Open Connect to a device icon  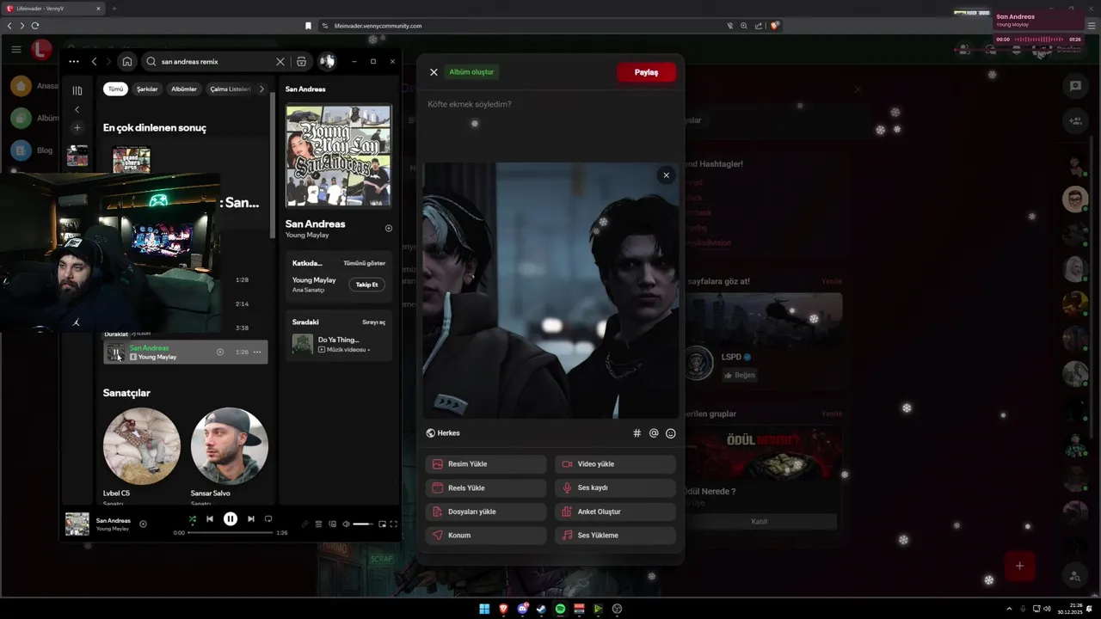[x=332, y=524]
